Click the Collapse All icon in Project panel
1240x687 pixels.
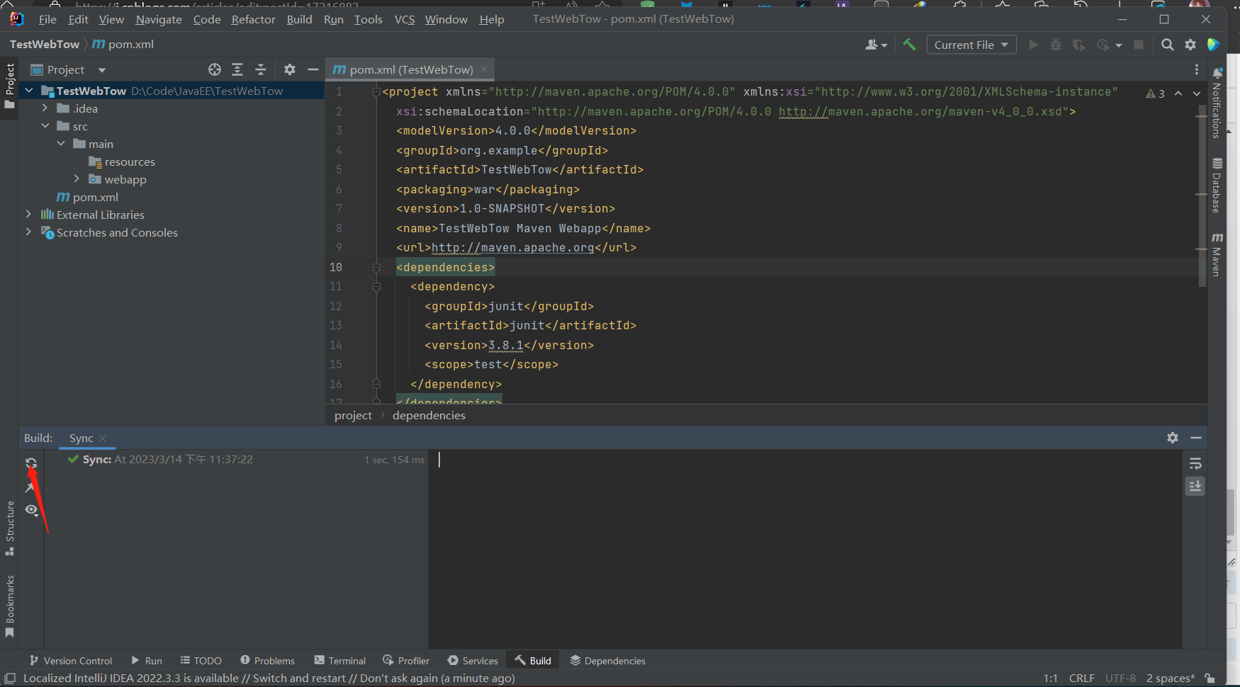(261, 69)
